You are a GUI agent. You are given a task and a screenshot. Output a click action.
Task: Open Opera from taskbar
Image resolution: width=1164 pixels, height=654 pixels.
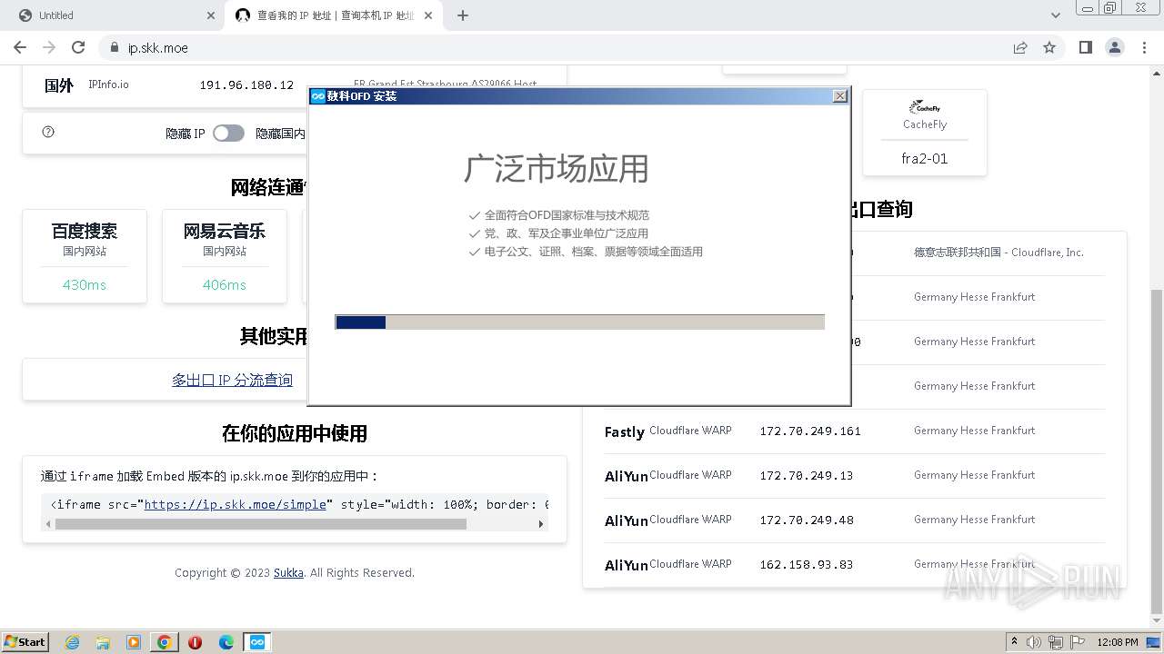[196, 642]
